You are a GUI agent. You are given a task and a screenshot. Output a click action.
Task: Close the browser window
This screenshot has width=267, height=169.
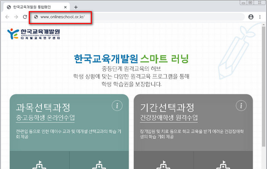pyautogui.click(x=260, y=3)
